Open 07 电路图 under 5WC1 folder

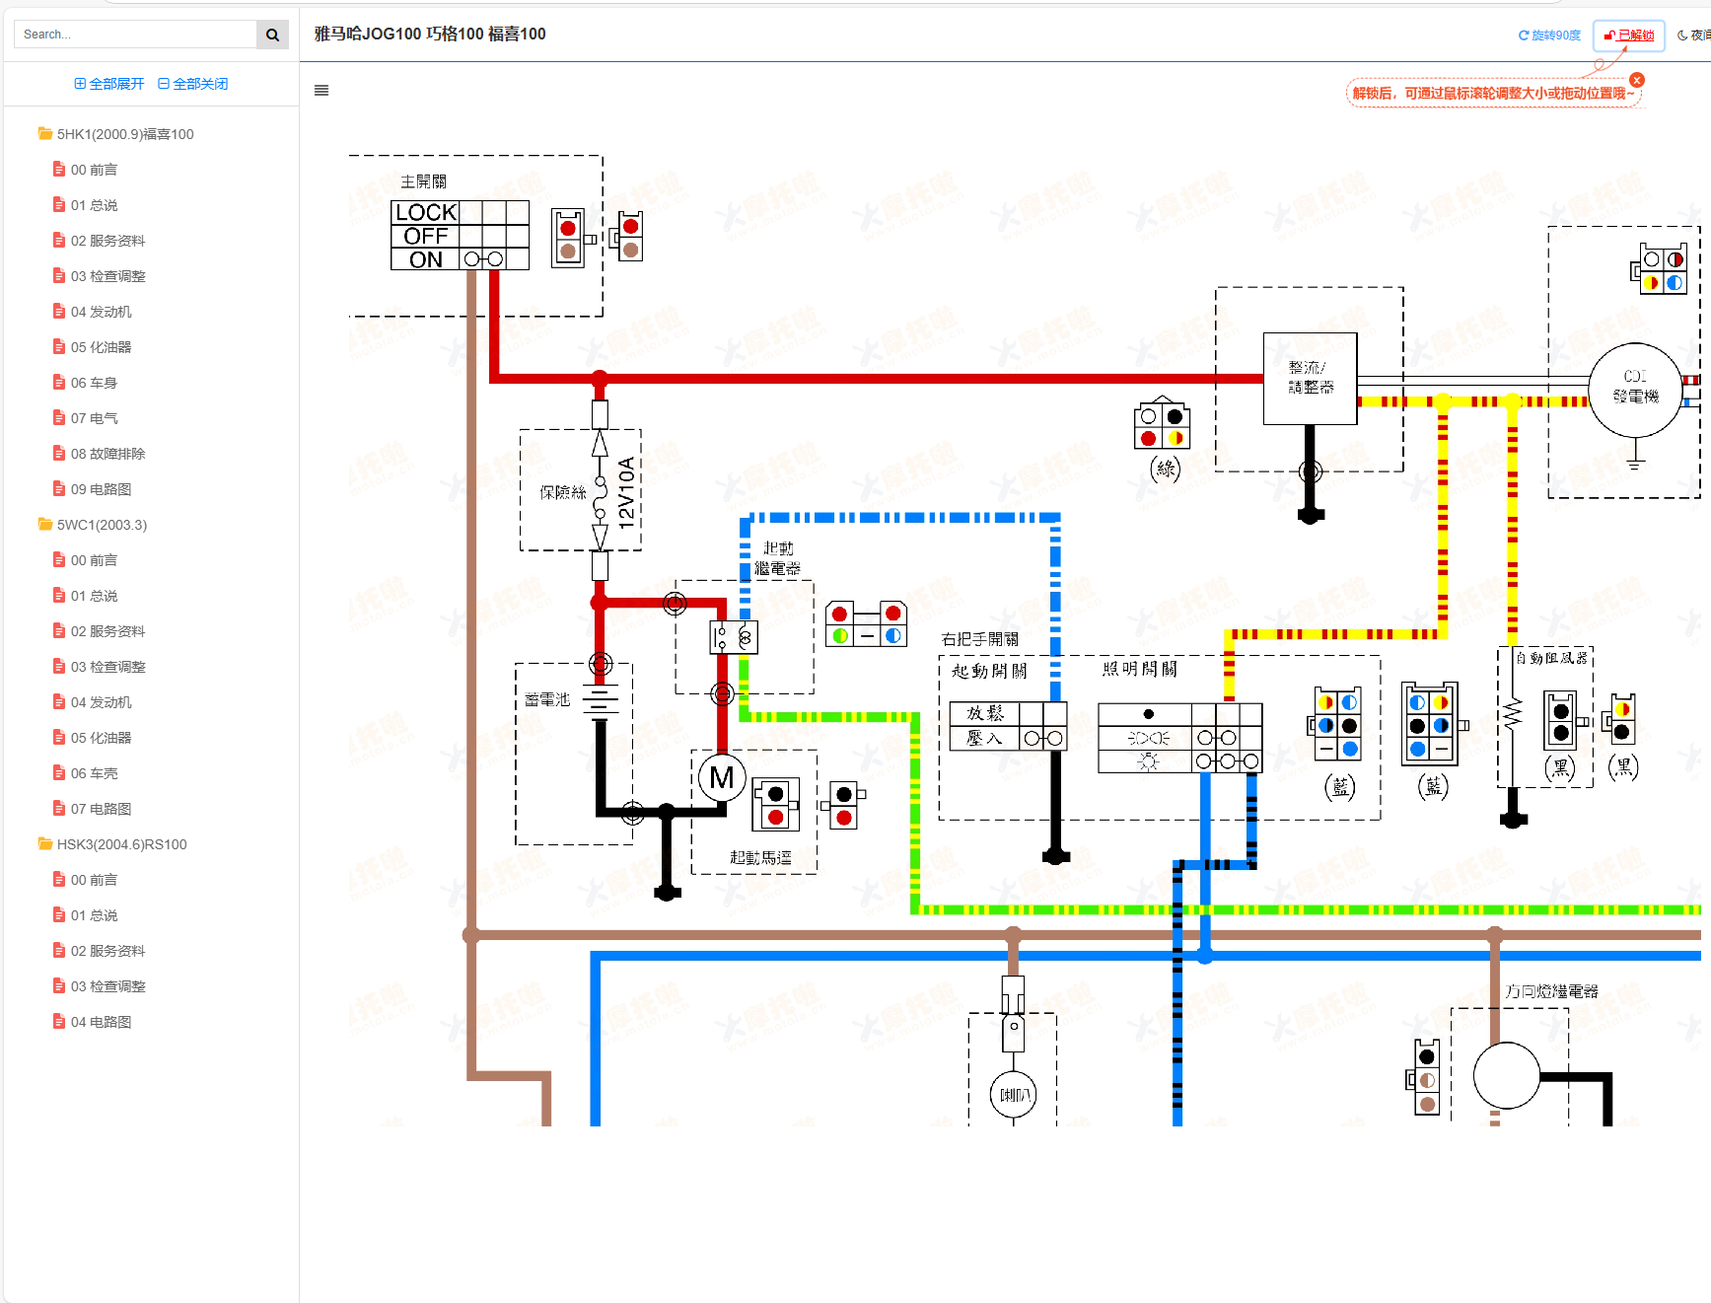pos(101,809)
